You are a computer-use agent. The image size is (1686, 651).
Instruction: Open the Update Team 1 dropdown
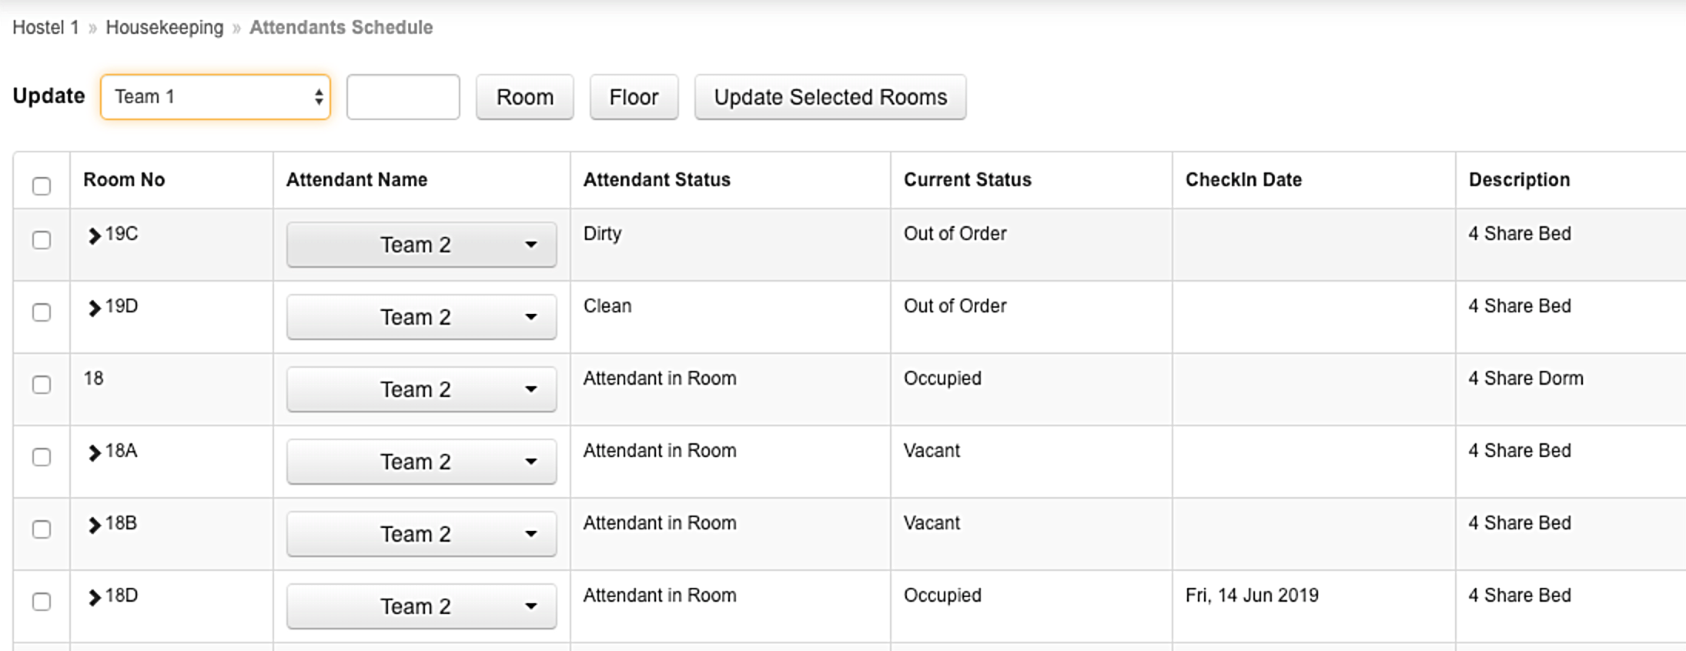tap(216, 97)
